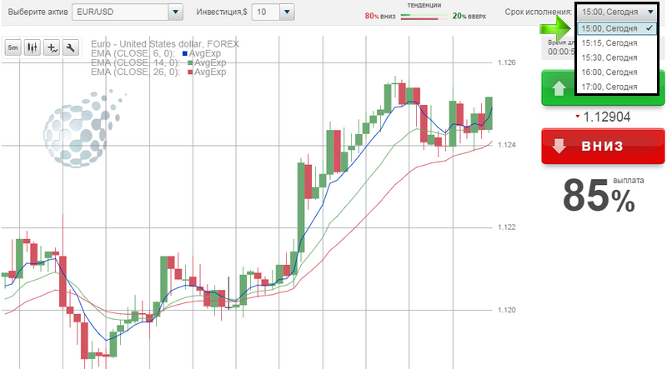Click the white up arrow on green button
This screenshot has height=369, width=667.
(x=556, y=87)
